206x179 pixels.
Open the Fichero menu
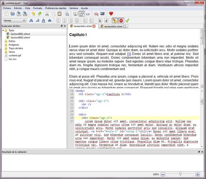7,8
